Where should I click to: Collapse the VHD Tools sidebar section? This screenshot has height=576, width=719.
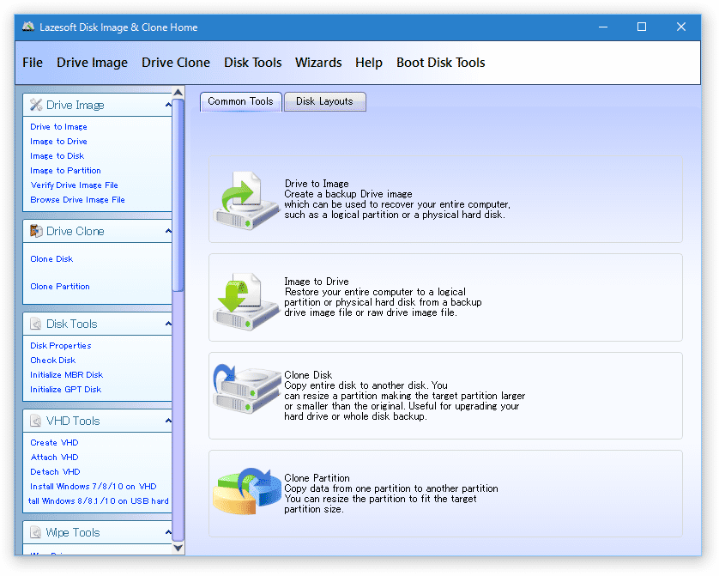(x=168, y=421)
